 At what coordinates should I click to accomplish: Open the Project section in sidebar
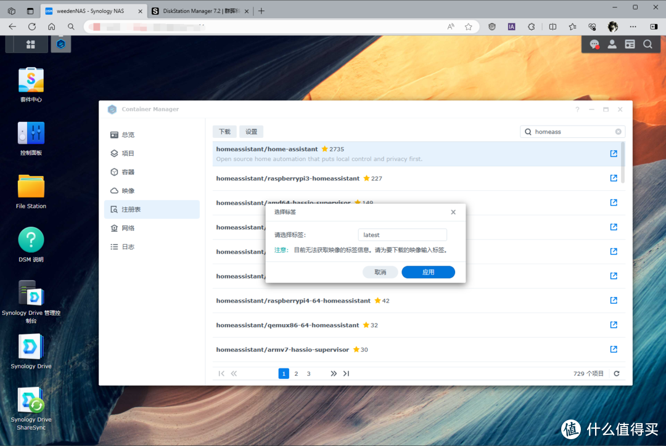pyautogui.click(x=152, y=153)
